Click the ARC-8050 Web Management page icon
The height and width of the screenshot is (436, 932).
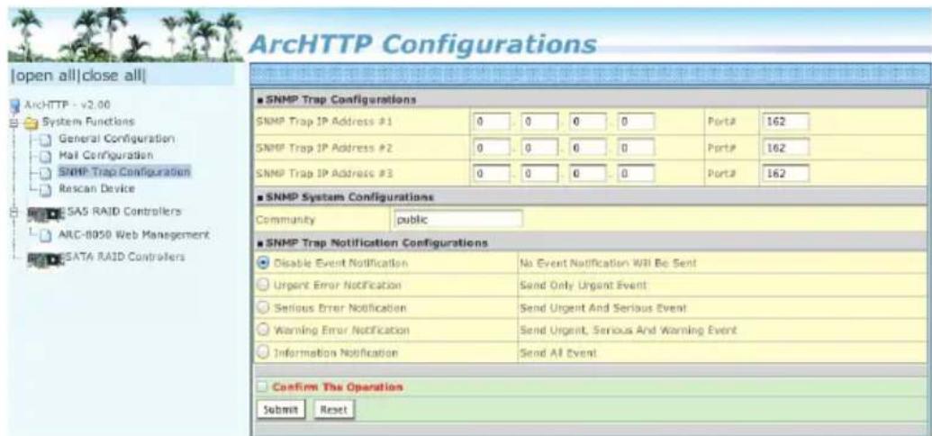[47, 233]
